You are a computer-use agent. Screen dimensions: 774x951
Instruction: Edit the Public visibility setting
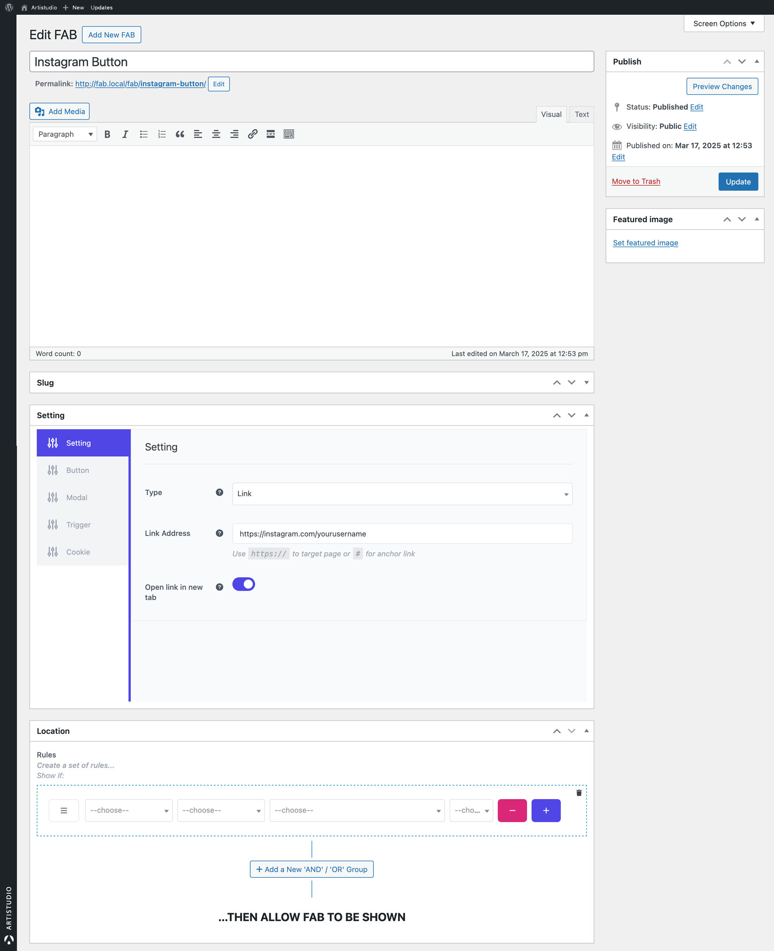(x=690, y=126)
